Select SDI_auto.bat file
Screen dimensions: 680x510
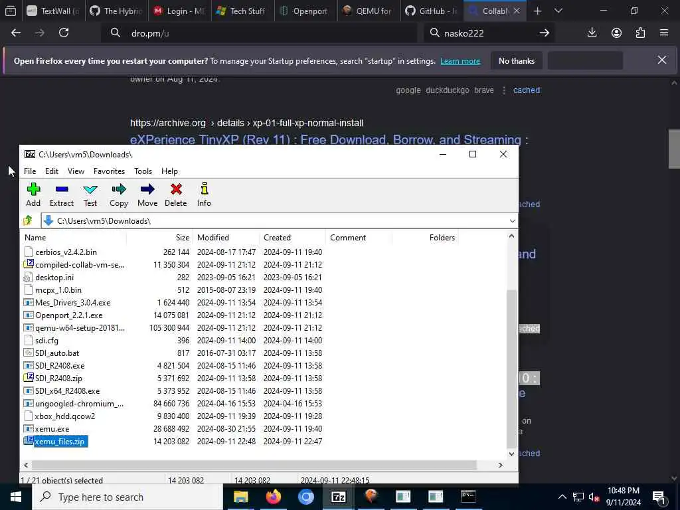[57, 353]
